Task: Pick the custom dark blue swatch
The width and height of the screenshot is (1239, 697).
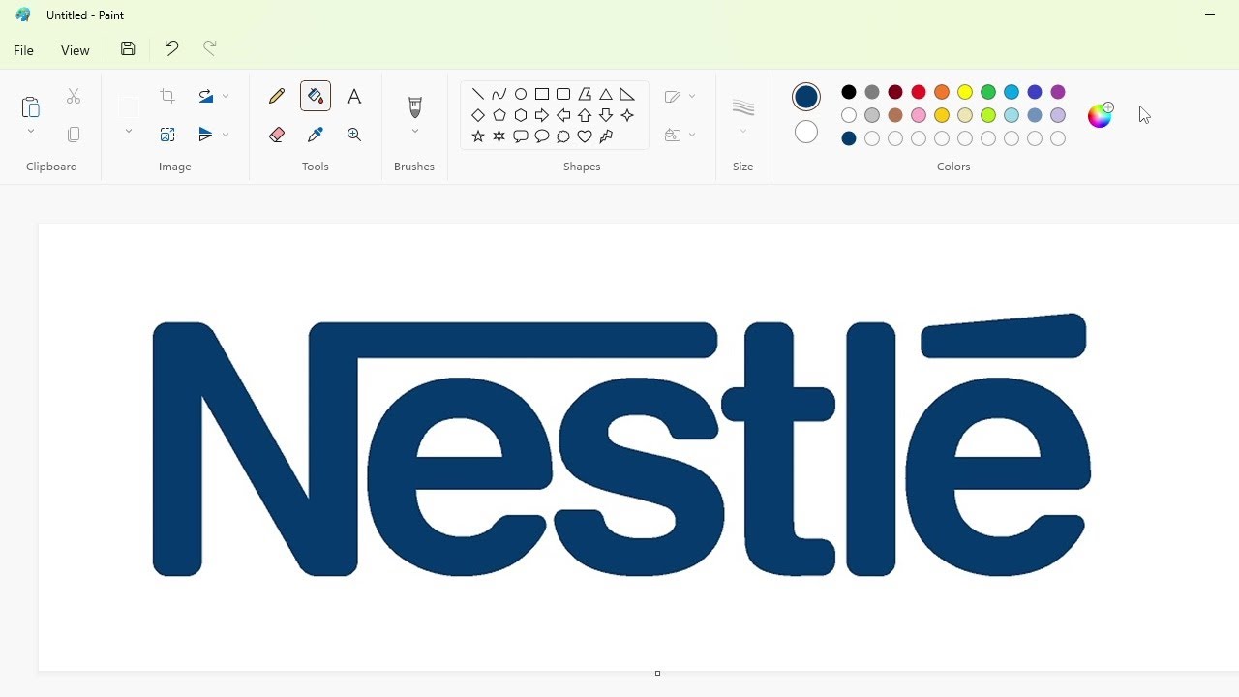Action: [x=849, y=138]
